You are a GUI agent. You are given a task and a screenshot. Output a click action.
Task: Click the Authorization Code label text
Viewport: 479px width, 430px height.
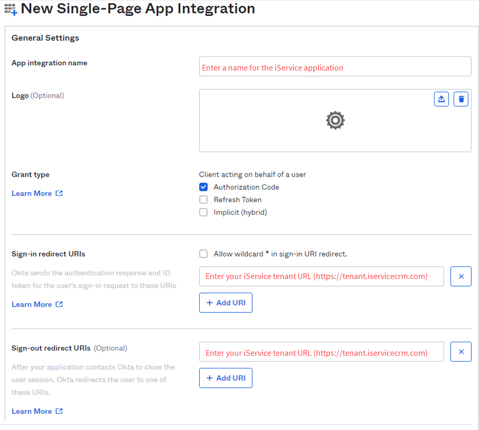pos(246,187)
